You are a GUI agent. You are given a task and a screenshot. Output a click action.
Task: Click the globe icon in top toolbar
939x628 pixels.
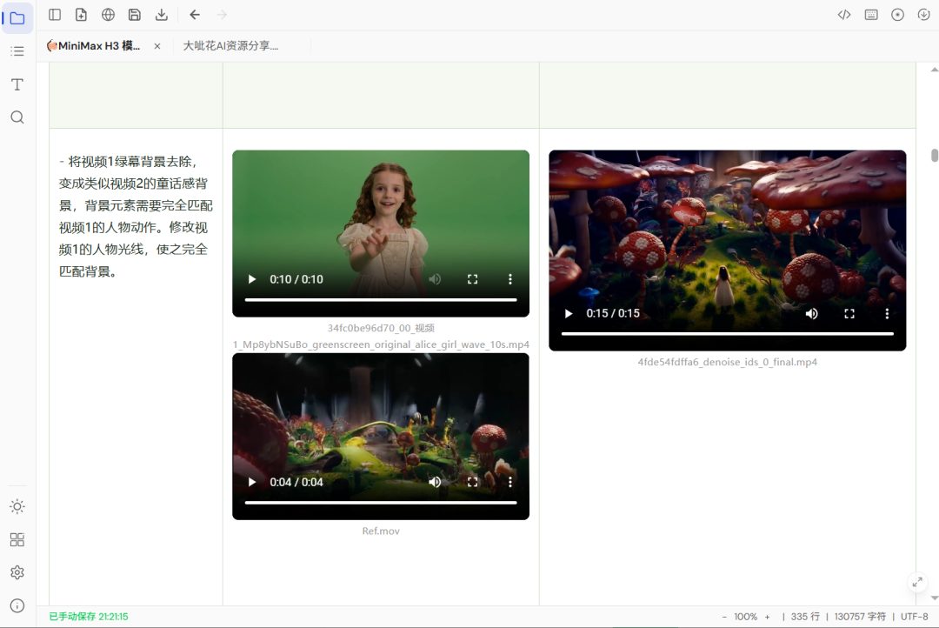pyautogui.click(x=108, y=15)
